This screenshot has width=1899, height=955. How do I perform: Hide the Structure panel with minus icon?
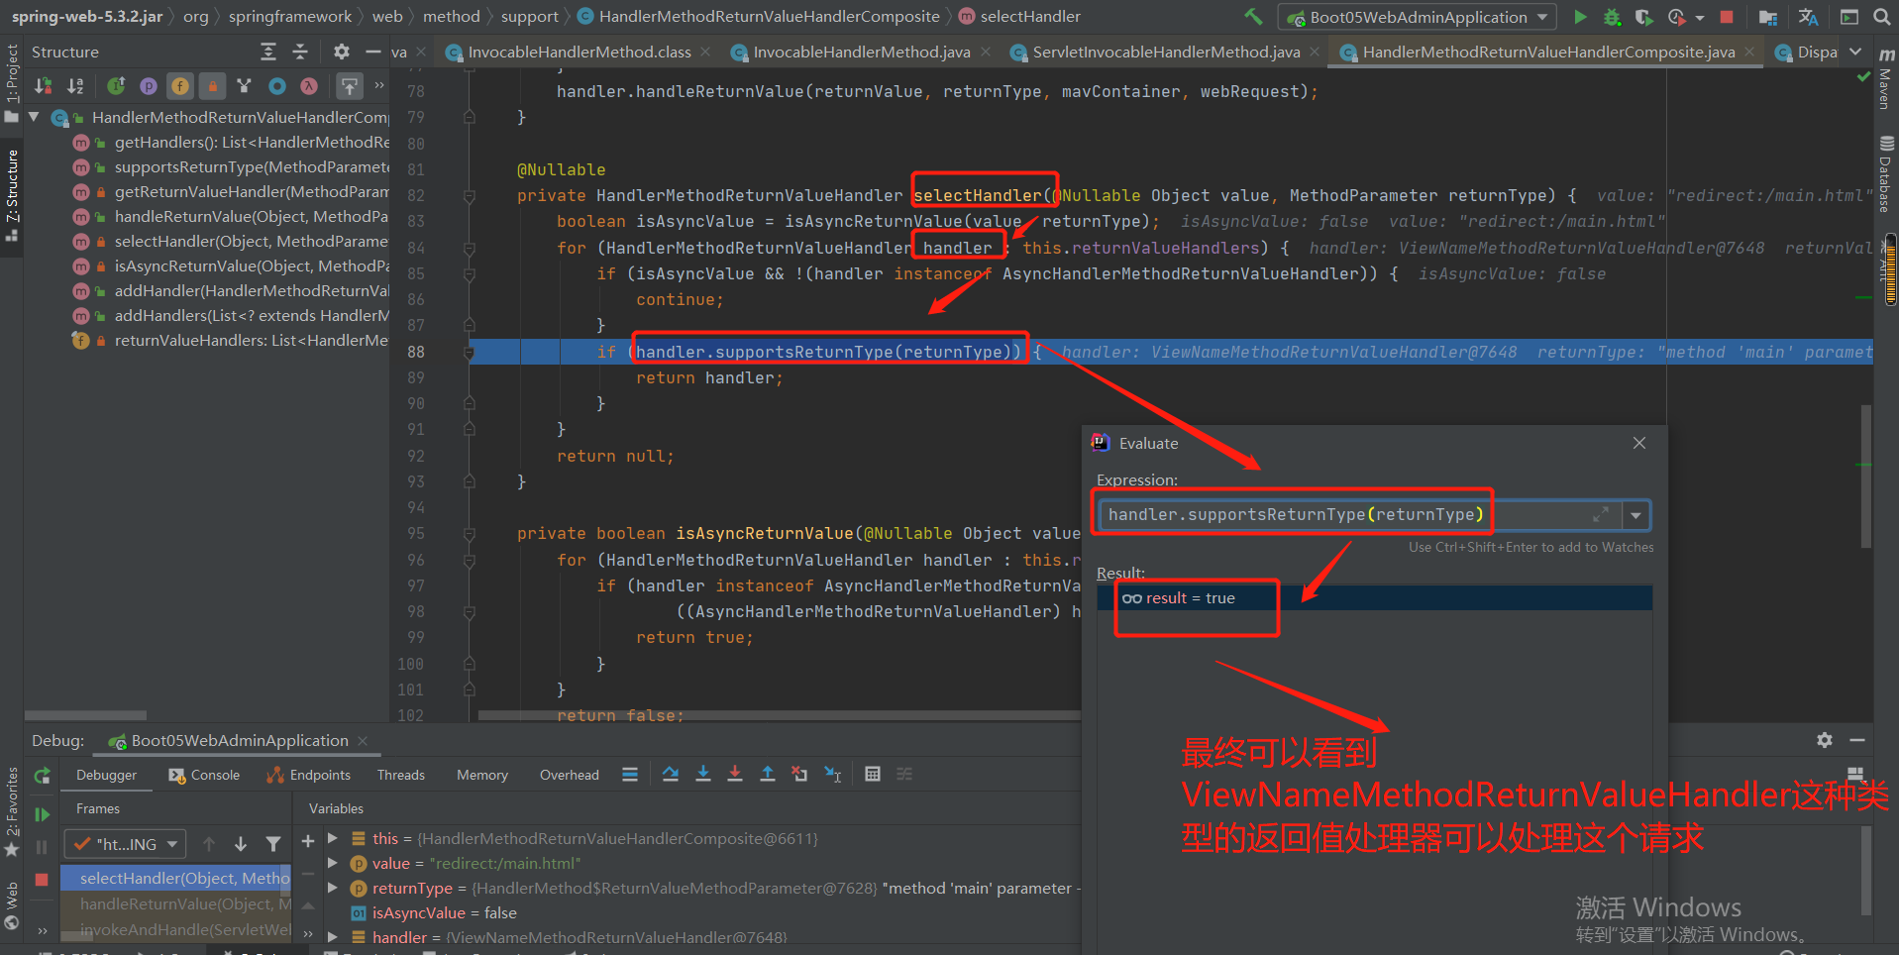pos(372,52)
